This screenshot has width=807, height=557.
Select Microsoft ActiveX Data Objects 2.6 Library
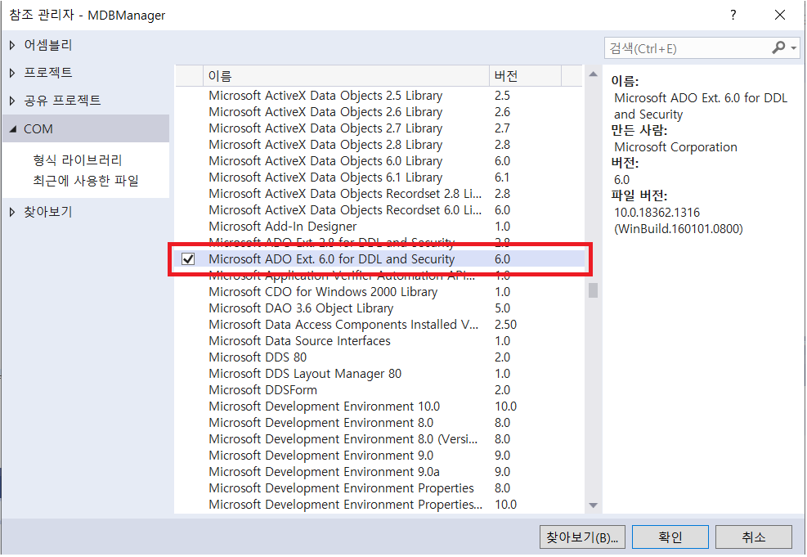[379, 112]
